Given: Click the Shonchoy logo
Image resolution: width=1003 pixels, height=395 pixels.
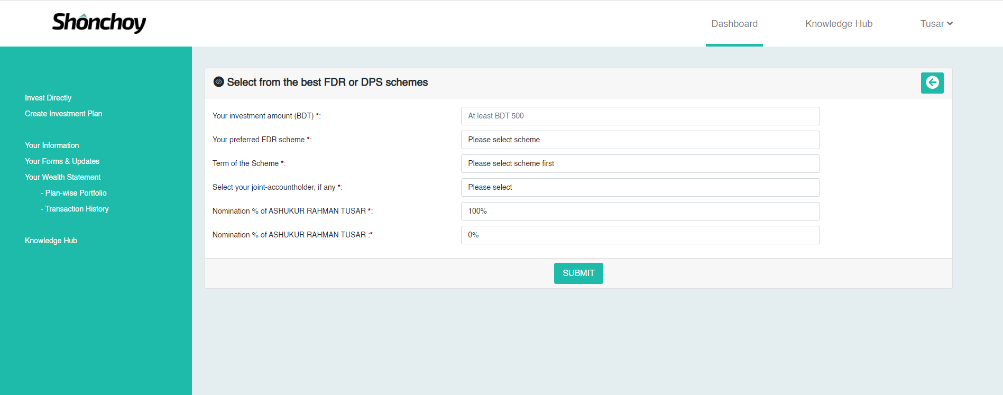Looking at the screenshot, I should (x=99, y=23).
